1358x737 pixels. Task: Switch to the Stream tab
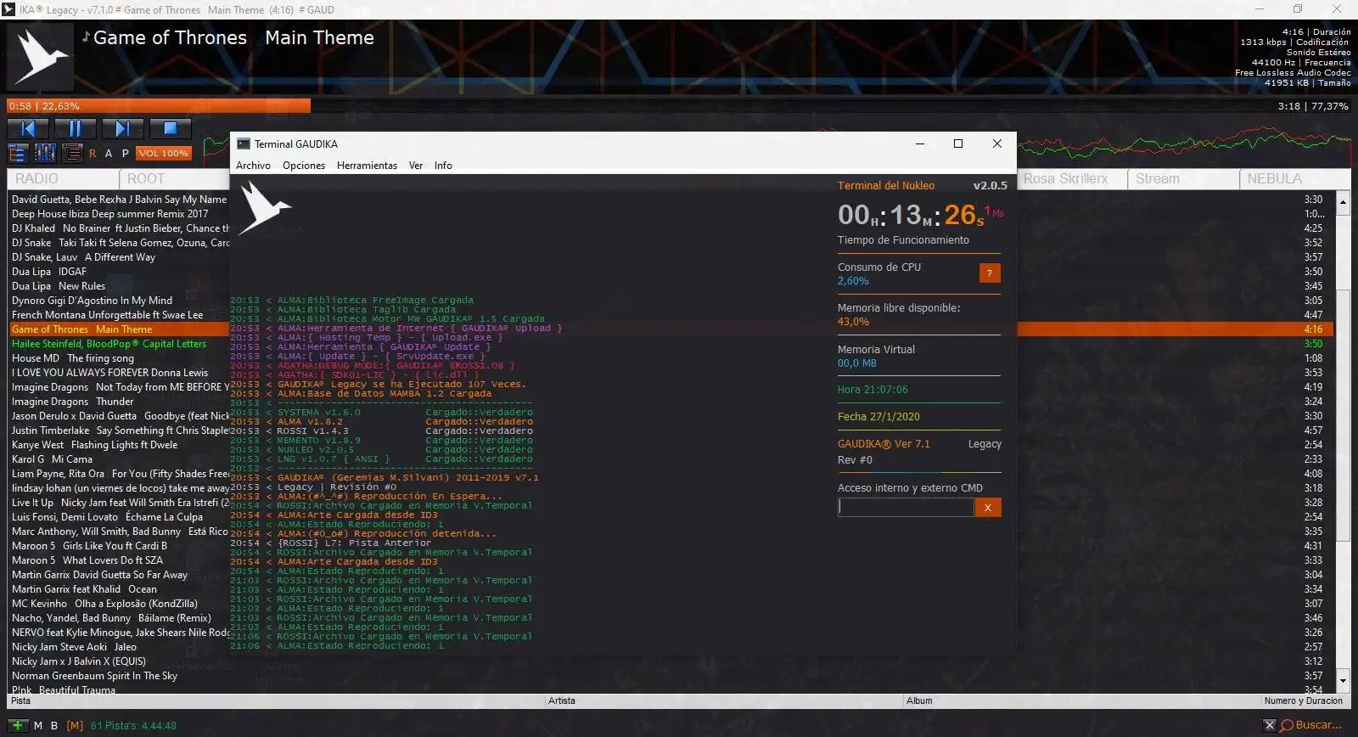[x=1182, y=178]
